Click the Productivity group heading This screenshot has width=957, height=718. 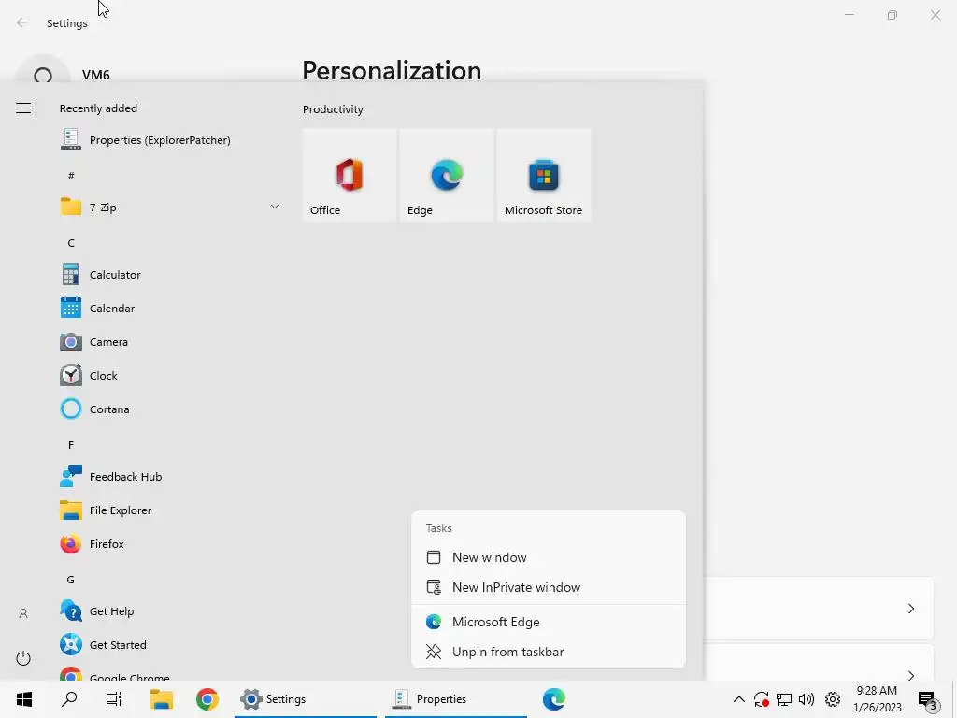333,109
